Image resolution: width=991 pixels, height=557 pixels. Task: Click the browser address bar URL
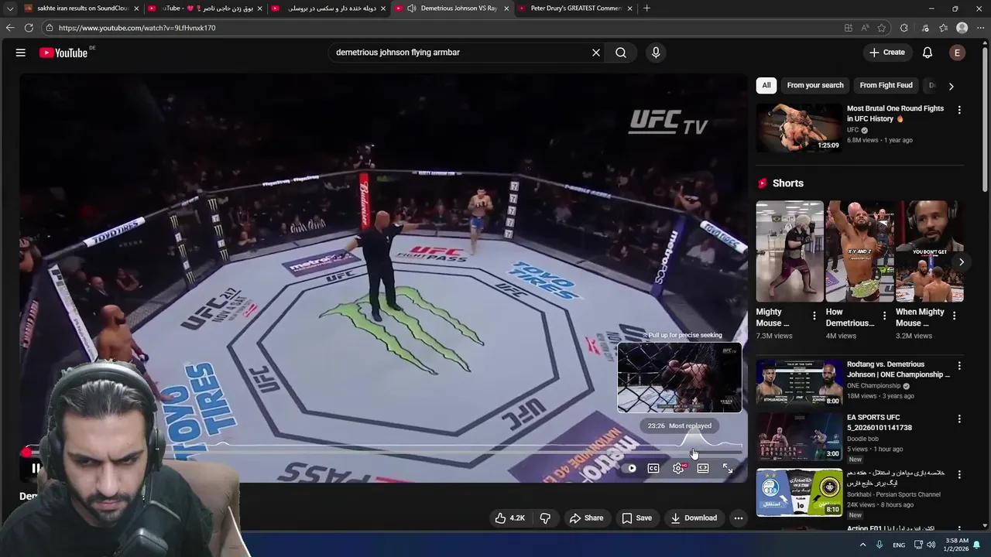coord(137,28)
